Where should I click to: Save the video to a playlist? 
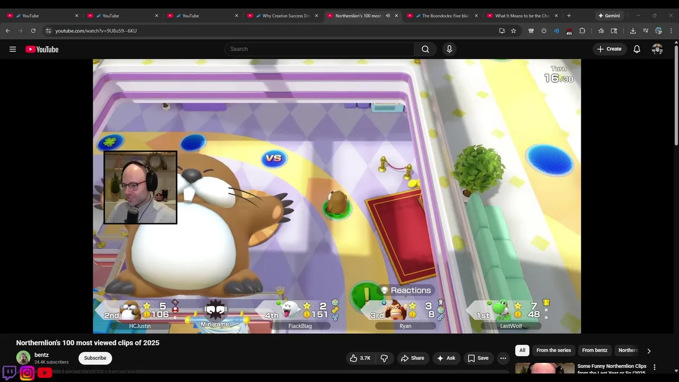[x=478, y=358]
